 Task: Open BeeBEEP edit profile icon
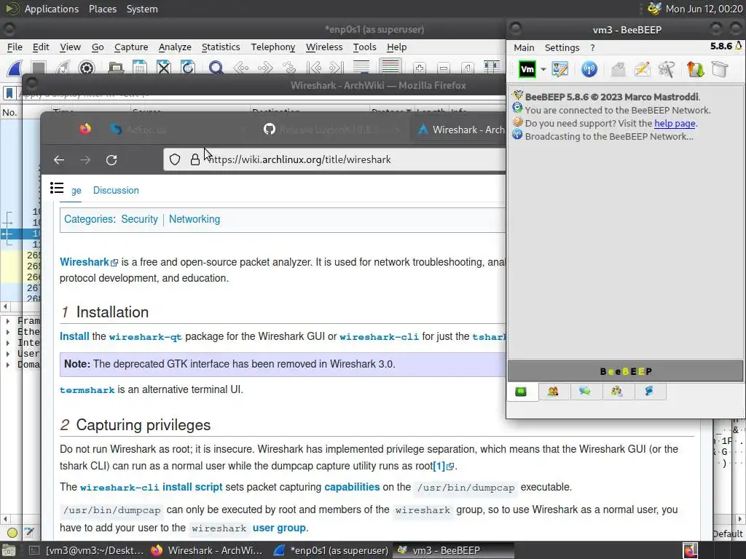(560, 69)
